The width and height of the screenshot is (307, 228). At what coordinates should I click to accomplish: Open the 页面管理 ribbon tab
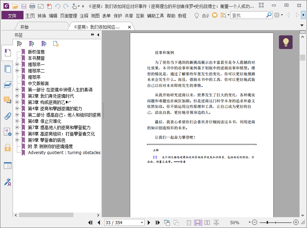(x=68, y=16)
